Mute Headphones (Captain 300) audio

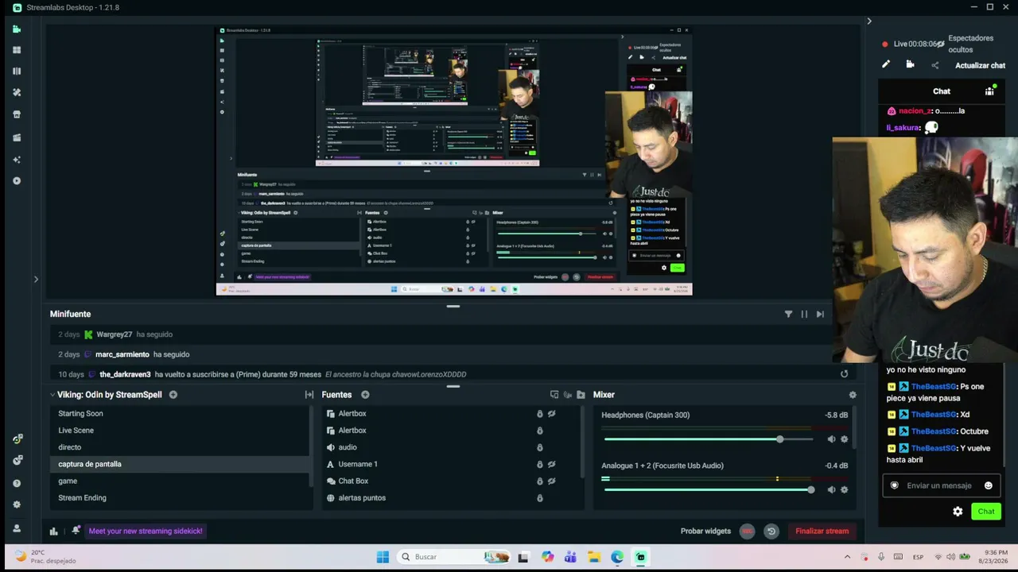[831, 439]
